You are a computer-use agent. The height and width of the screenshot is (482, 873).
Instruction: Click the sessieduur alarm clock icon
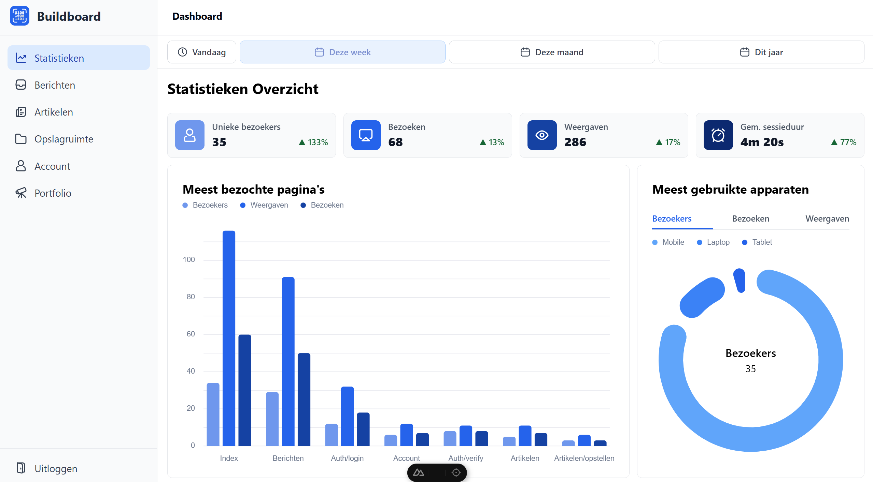click(x=718, y=135)
